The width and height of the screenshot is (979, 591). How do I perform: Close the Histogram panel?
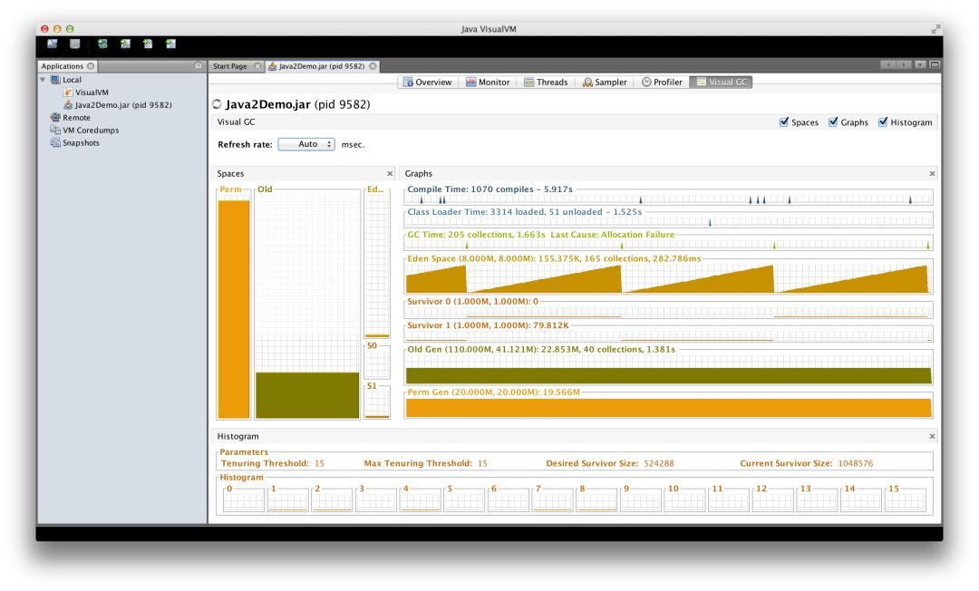tap(932, 436)
